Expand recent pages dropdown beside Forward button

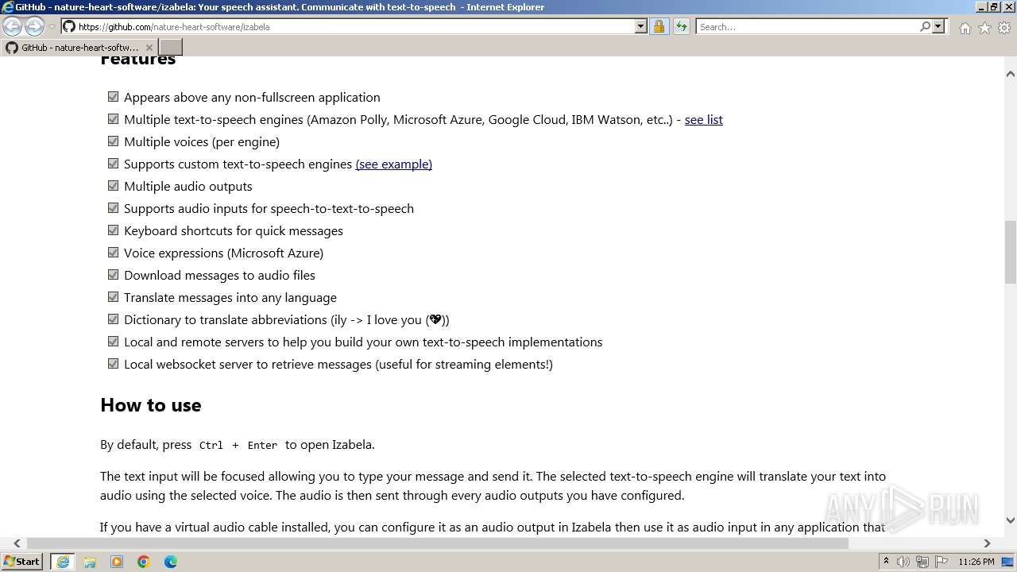pos(52,26)
